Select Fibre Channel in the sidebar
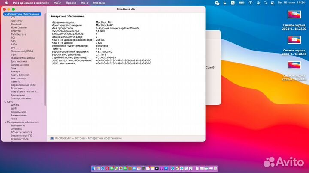Screen dimensions: 309x173 [x=19, y=27]
